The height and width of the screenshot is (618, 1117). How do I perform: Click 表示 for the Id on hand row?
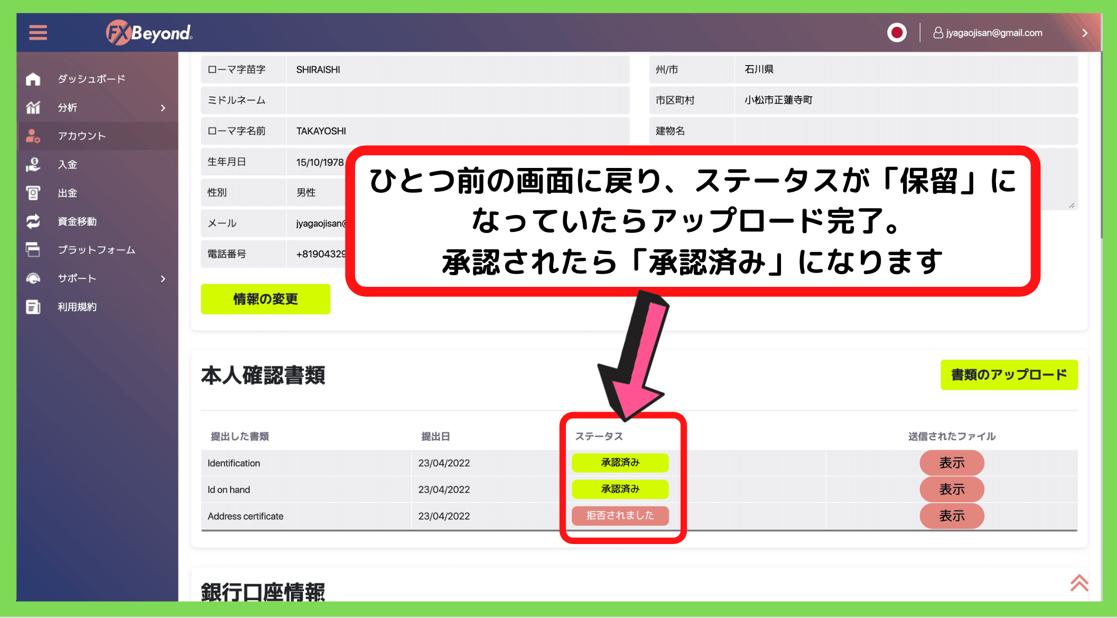952,489
